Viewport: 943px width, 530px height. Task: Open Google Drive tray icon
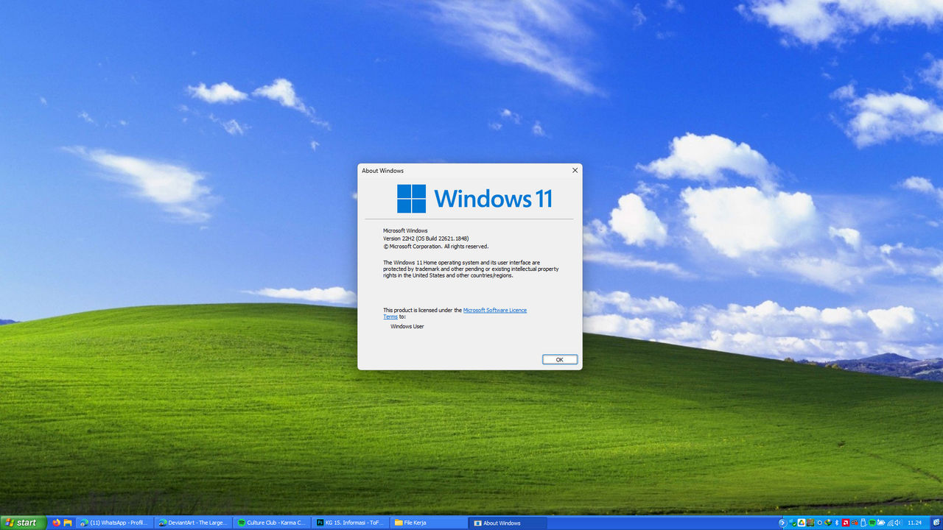[x=802, y=523]
